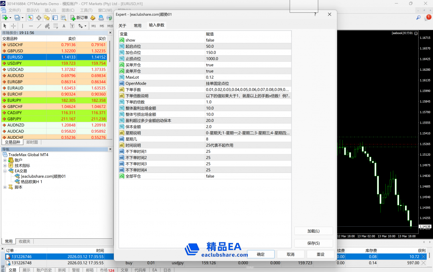Open the 账户历史 terminal tab
433x272 pixels.
click(44, 270)
